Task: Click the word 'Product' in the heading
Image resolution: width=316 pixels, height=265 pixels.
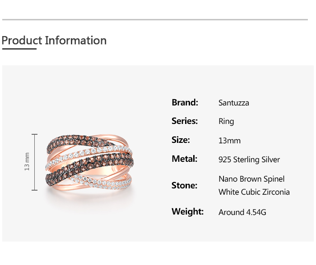Action: tap(22, 41)
